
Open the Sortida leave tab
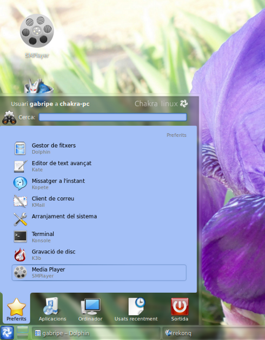(x=180, y=310)
